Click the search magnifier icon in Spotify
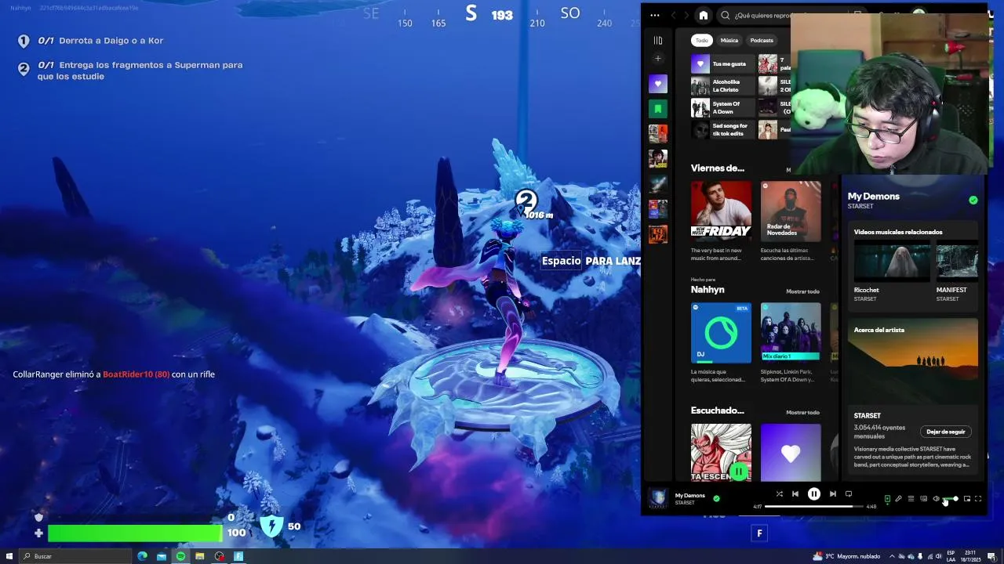The image size is (1004, 564). pos(726,15)
